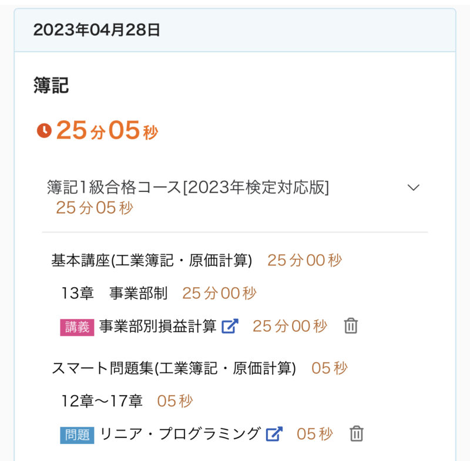The width and height of the screenshot is (470, 461).
Task: Select スマート問題集(工業簿記・原価計算) section
Action: pyautogui.click(x=173, y=368)
